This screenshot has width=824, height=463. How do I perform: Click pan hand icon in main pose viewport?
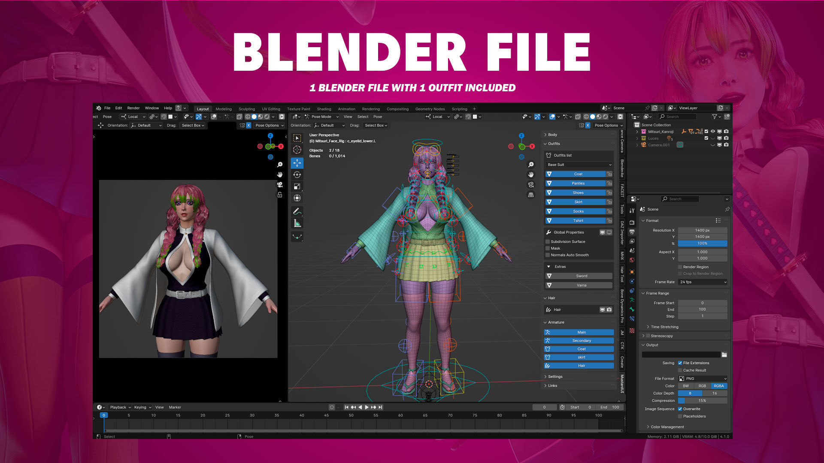(531, 174)
